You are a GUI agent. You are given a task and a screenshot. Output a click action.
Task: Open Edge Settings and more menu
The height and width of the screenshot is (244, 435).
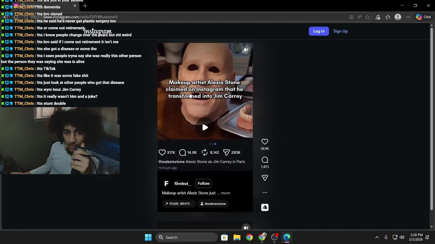pos(408,17)
